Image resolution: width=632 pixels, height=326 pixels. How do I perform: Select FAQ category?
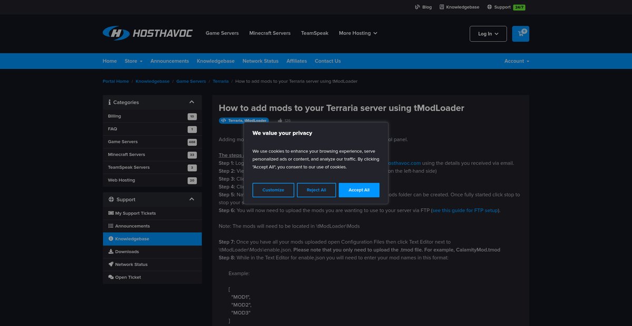(x=152, y=129)
